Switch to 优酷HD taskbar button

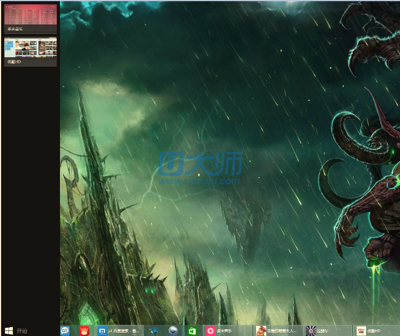[x=377, y=331]
